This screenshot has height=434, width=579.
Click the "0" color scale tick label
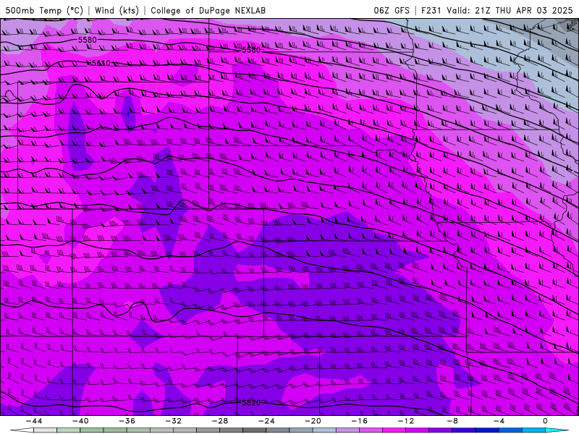546,421
